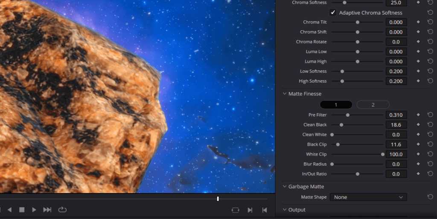Toggle keyframe diamond for Chroma Shift
This screenshot has width=437, height=219.
pyautogui.click(x=418, y=32)
